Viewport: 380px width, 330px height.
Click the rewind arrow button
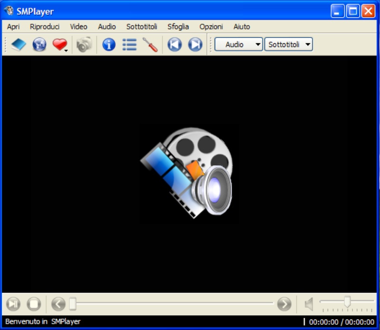click(58, 304)
